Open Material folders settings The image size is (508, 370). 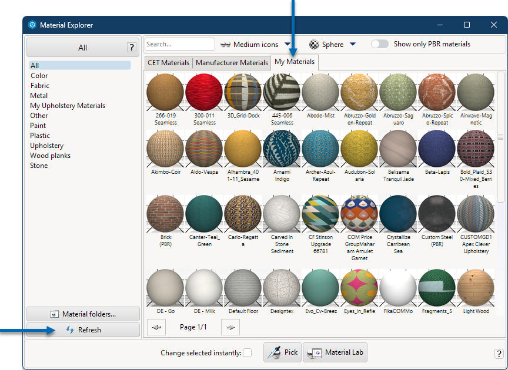coord(82,314)
